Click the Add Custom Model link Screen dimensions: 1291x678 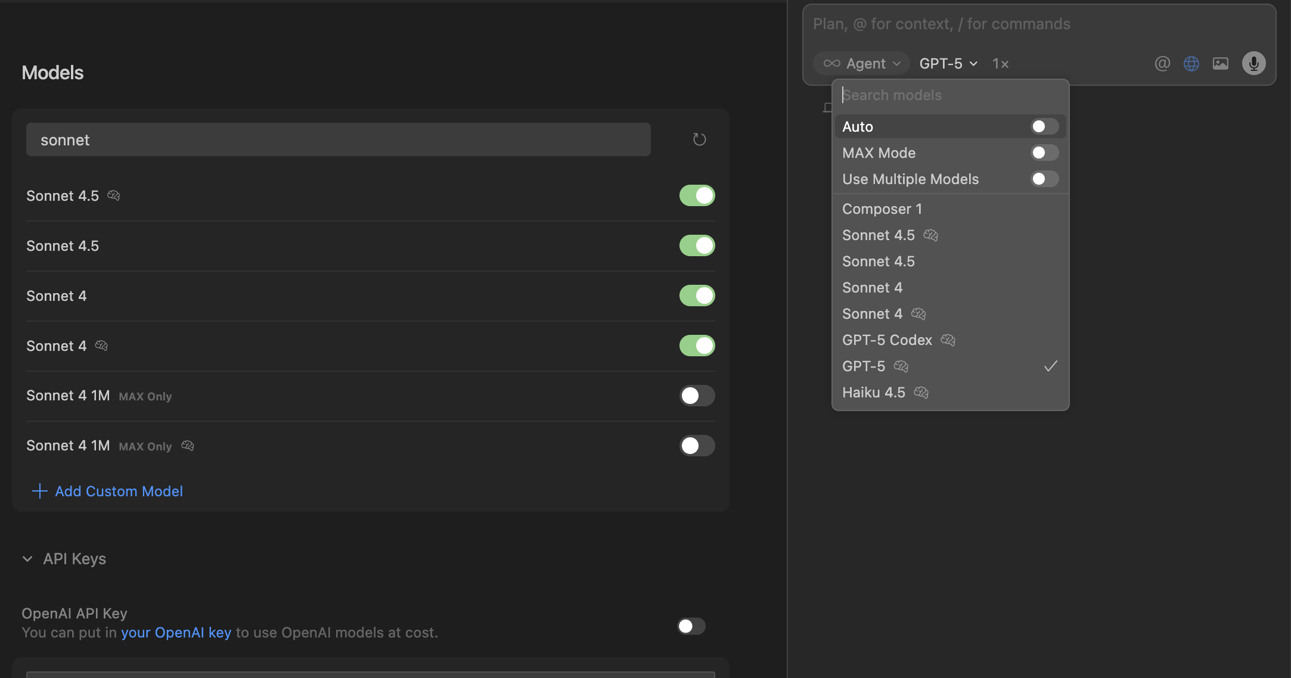119,491
